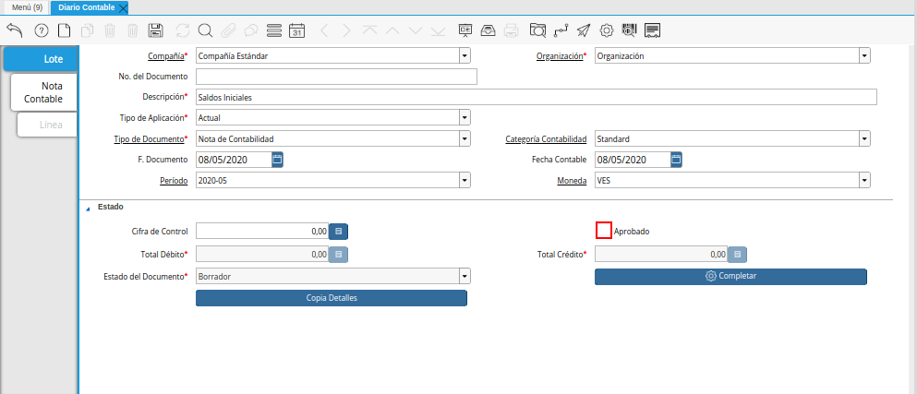Image resolution: width=917 pixels, height=394 pixels.
Task: Click the undo changes arrow icon
Action: click(x=15, y=30)
